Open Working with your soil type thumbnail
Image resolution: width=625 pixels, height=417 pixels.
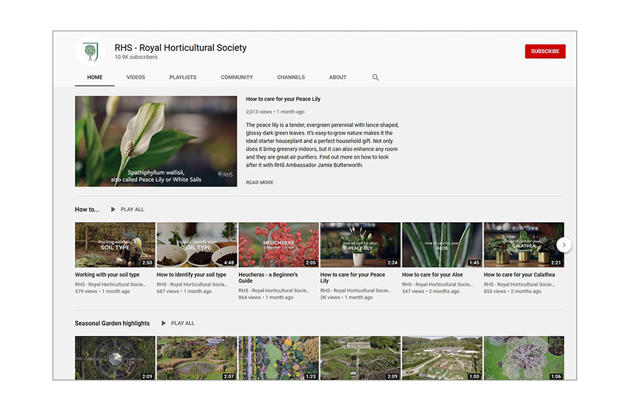pyautogui.click(x=115, y=245)
